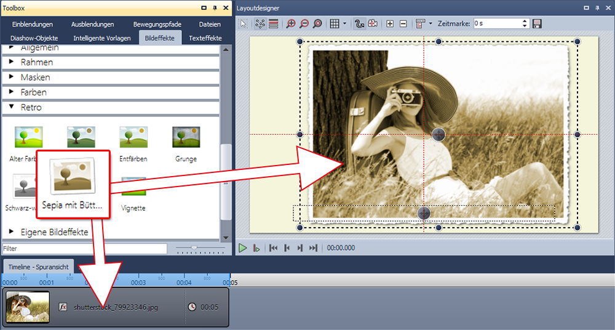Click the zoom out magnifier icon

pyautogui.click(x=304, y=23)
